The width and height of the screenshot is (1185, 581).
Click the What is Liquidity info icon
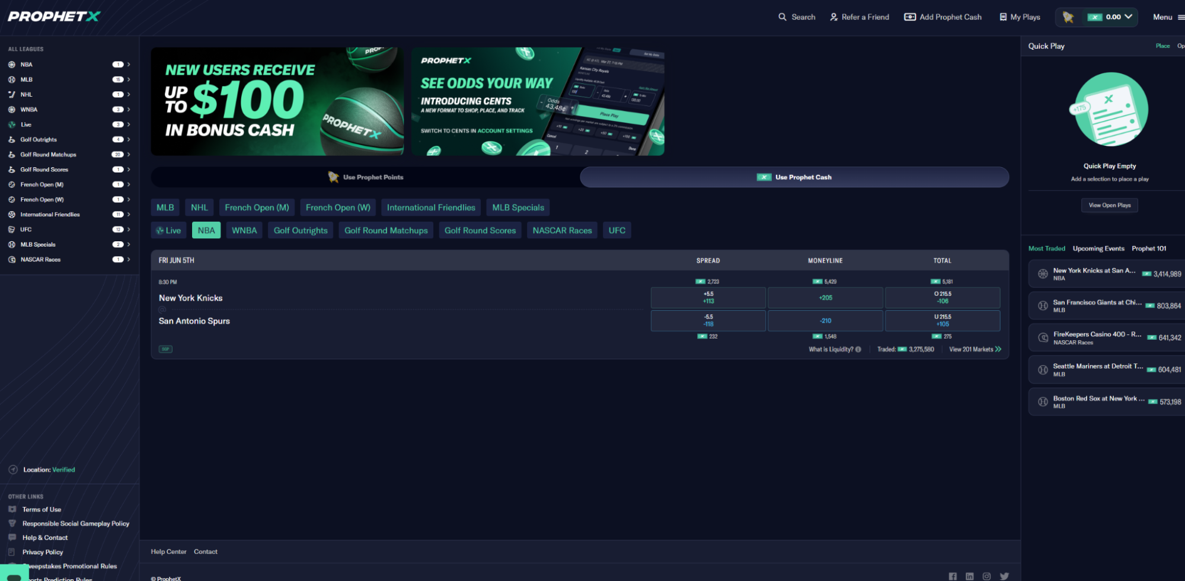coord(858,349)
